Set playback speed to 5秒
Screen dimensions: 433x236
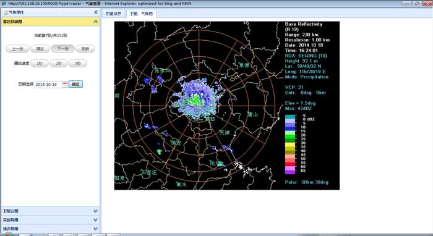pos(78,64)
